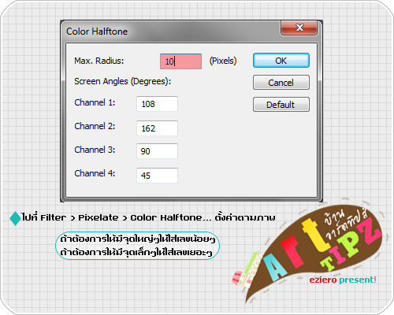Click the Screen Angles (Degrees) label
Viewport: 394px width, 315px height.
123,81
